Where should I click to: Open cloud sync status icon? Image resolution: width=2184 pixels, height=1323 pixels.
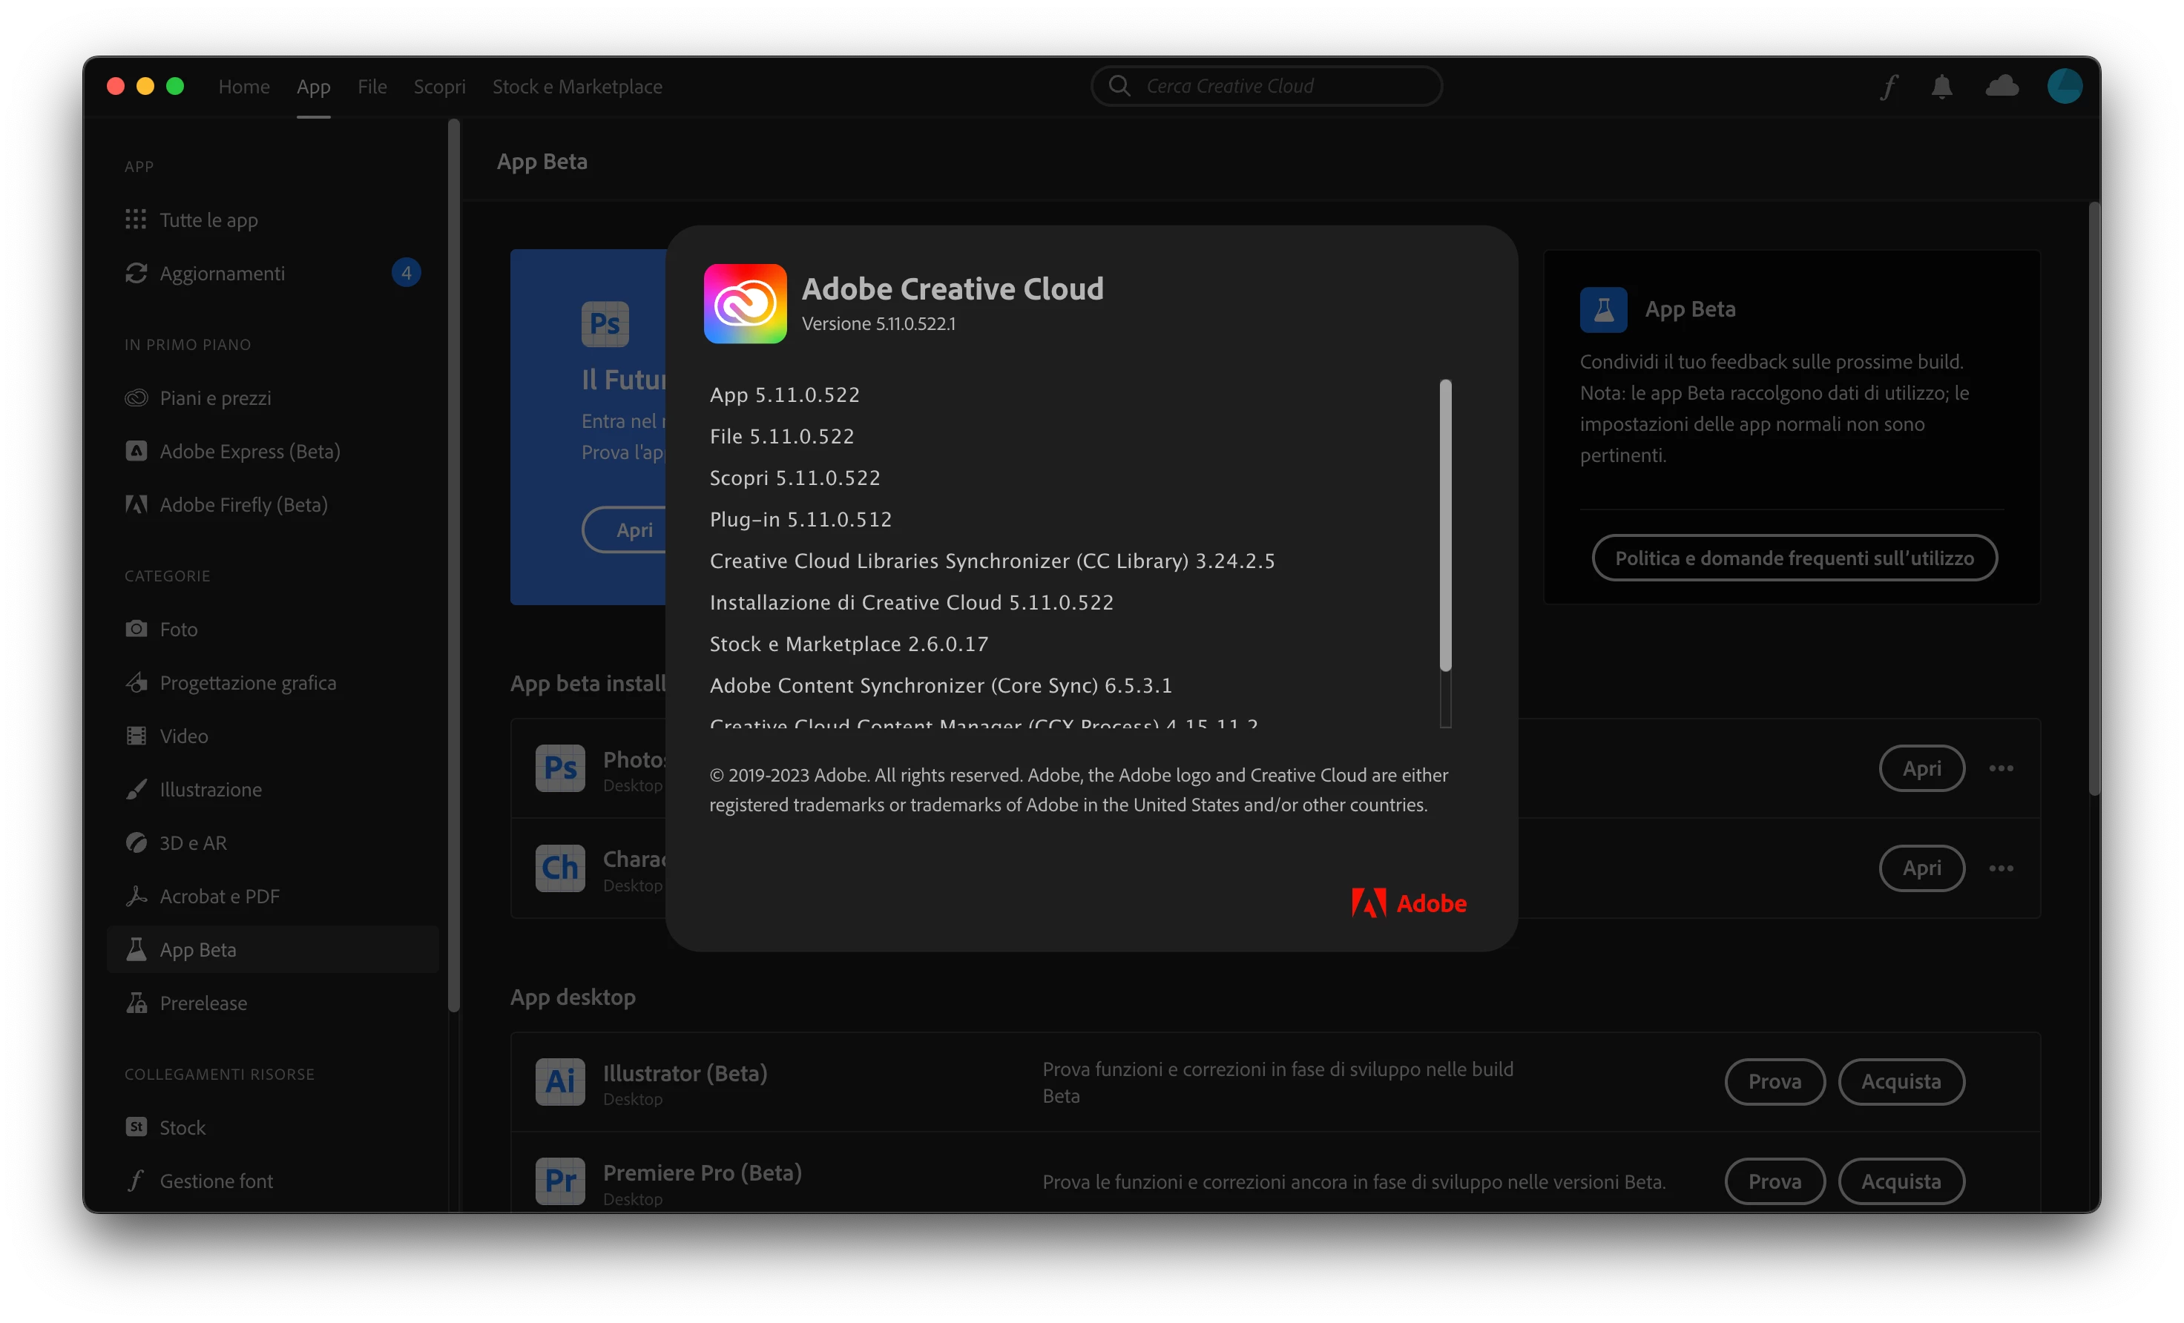tap(2002, 87)
